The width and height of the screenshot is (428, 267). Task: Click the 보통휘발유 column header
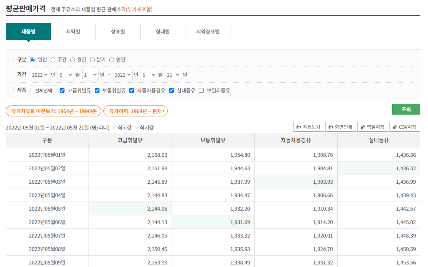(213, 140)
